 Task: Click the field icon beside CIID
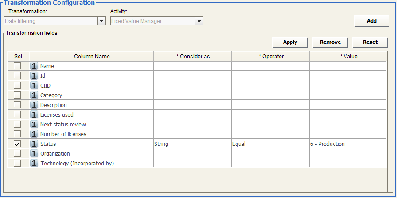coord(34,86)
